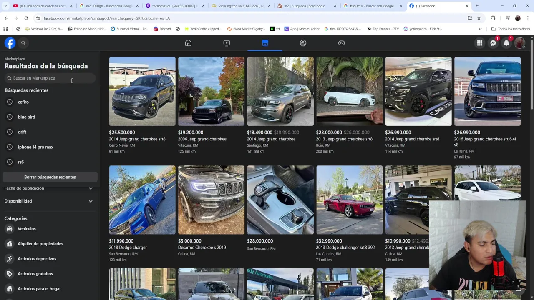Open the notifications bell icon

click(x=506, y=43)
